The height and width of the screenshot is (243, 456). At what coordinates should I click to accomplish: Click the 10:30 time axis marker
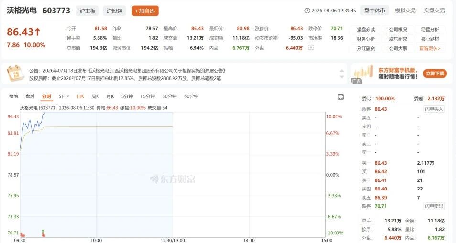pyautogui.click(x=96, y=241)
